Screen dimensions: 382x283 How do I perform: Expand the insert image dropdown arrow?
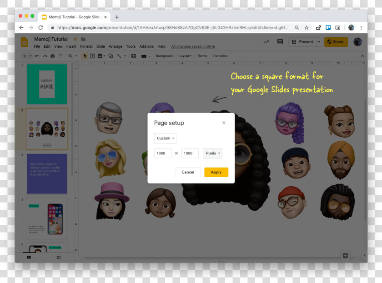(104, 56)
